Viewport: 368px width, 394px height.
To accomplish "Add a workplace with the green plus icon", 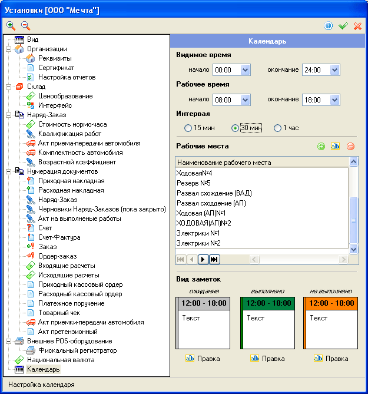I will pos(321,146).
